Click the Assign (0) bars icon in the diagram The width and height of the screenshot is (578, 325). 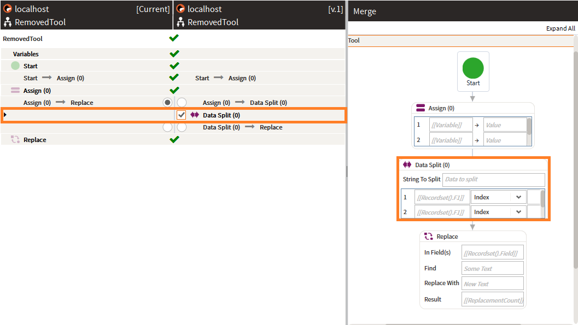(x=420, y=108)
